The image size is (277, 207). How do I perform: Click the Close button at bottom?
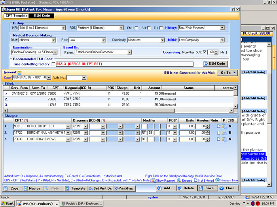point(228,188)
